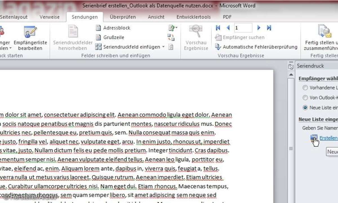This screenshot has width=338, height=203.
Task: Open the Empfängerliste bearbeiten tool
Action: click(x=30, y=38)
